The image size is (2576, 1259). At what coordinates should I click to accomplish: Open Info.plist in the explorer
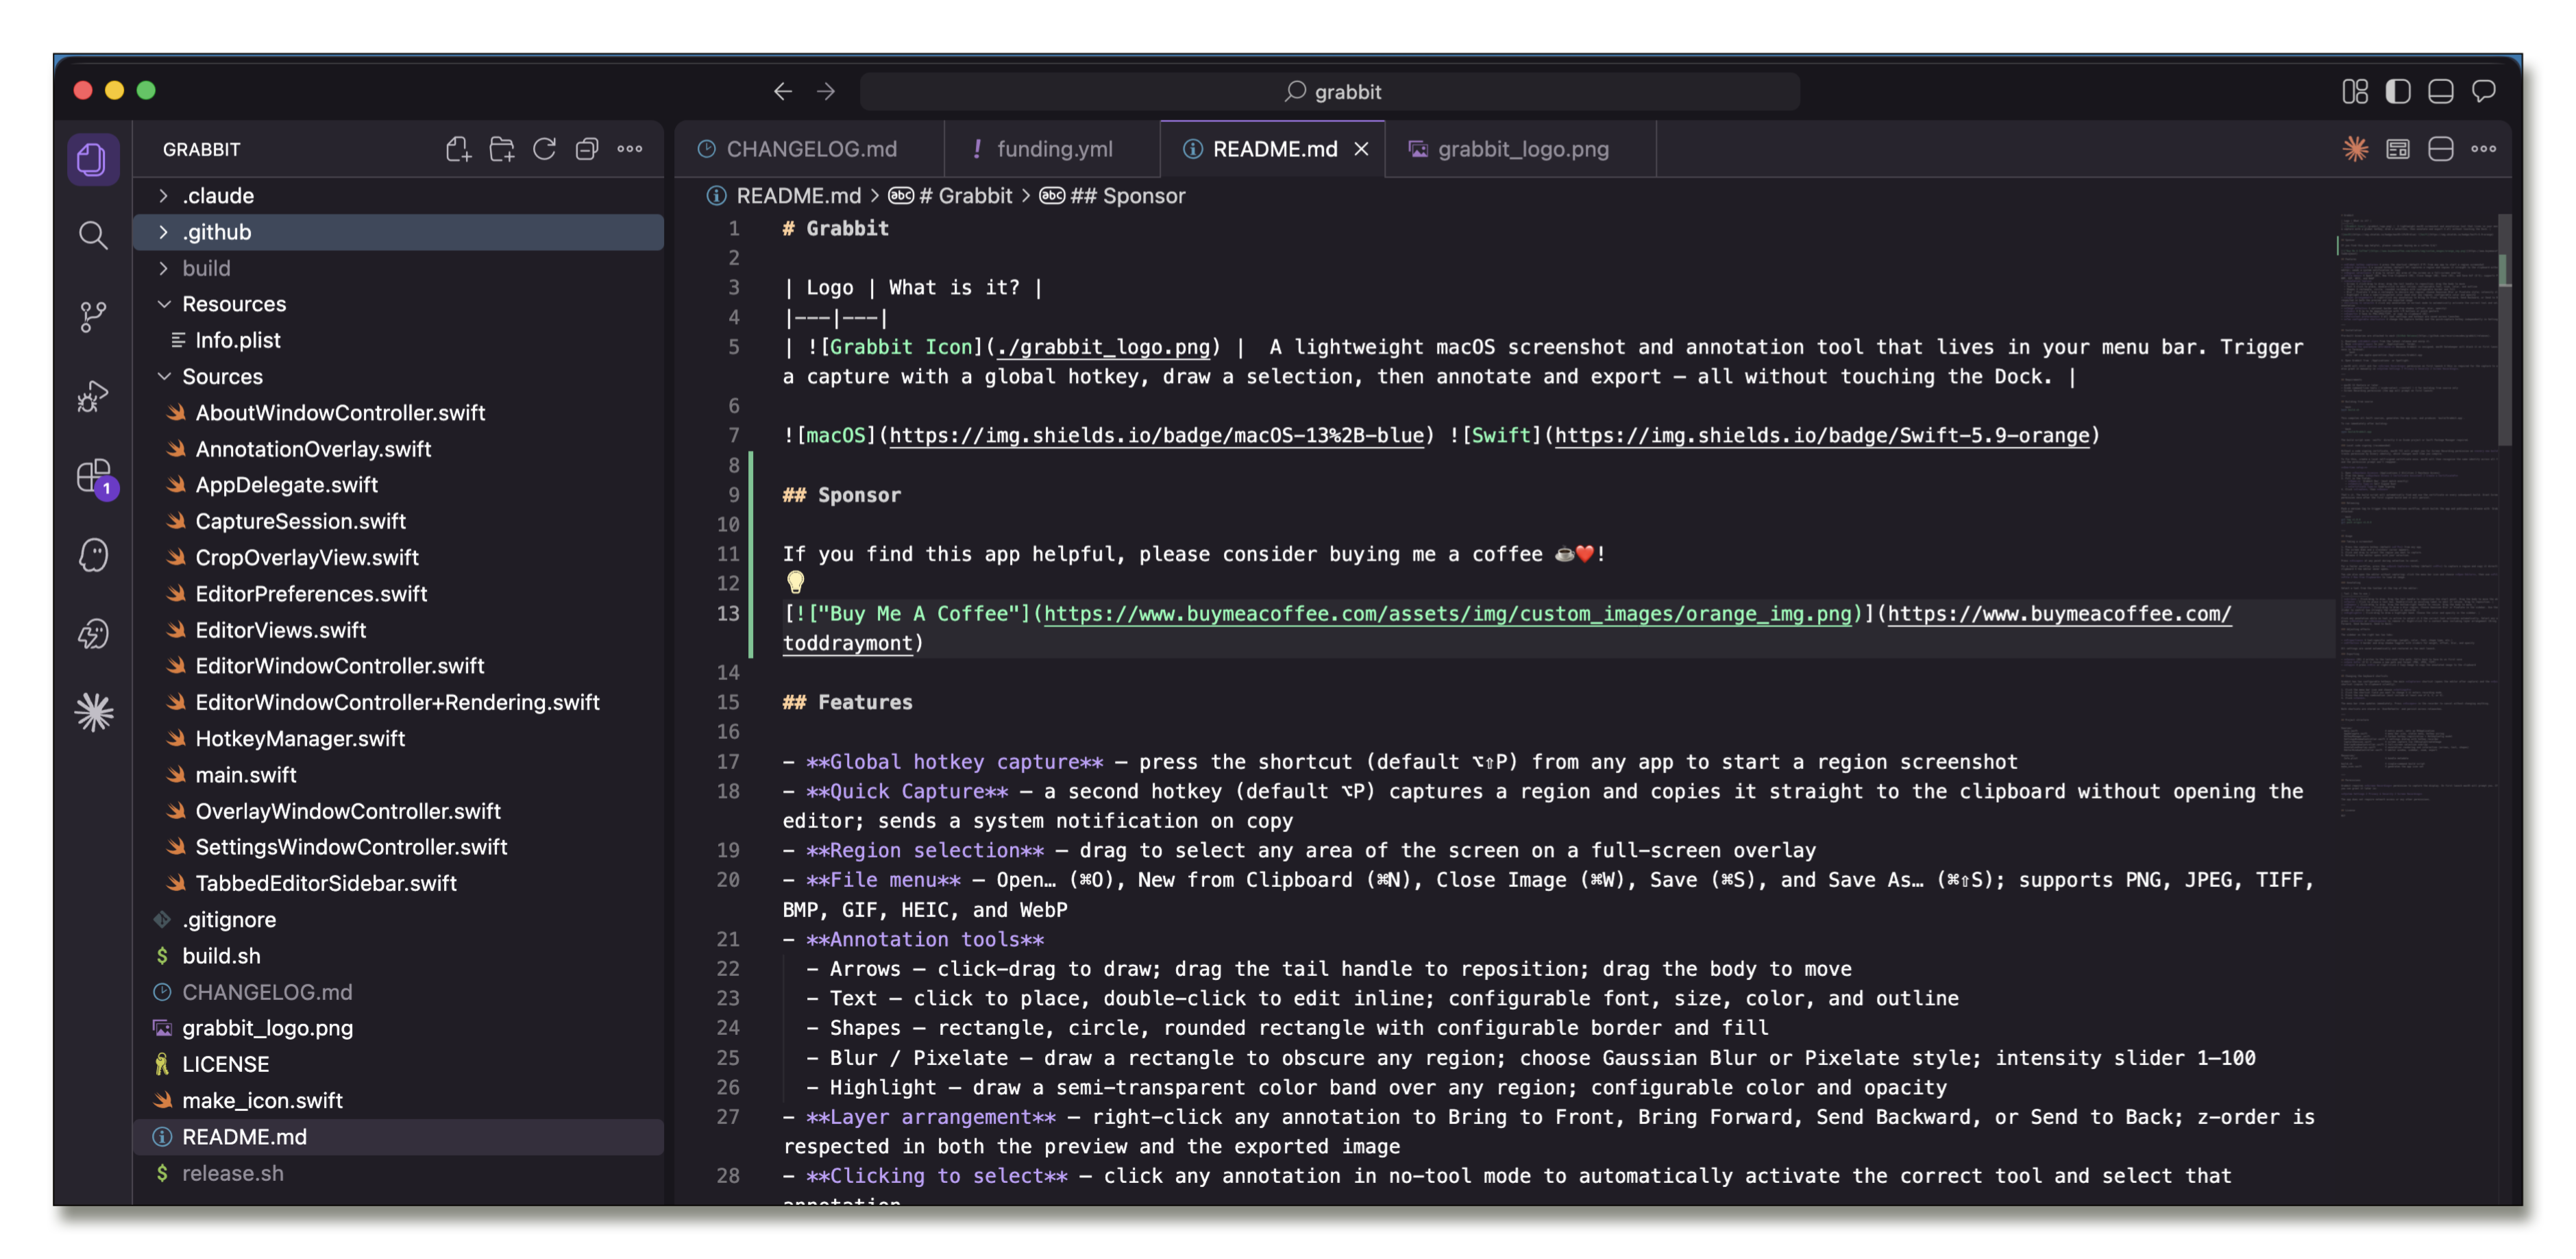[x=398, y=340]
